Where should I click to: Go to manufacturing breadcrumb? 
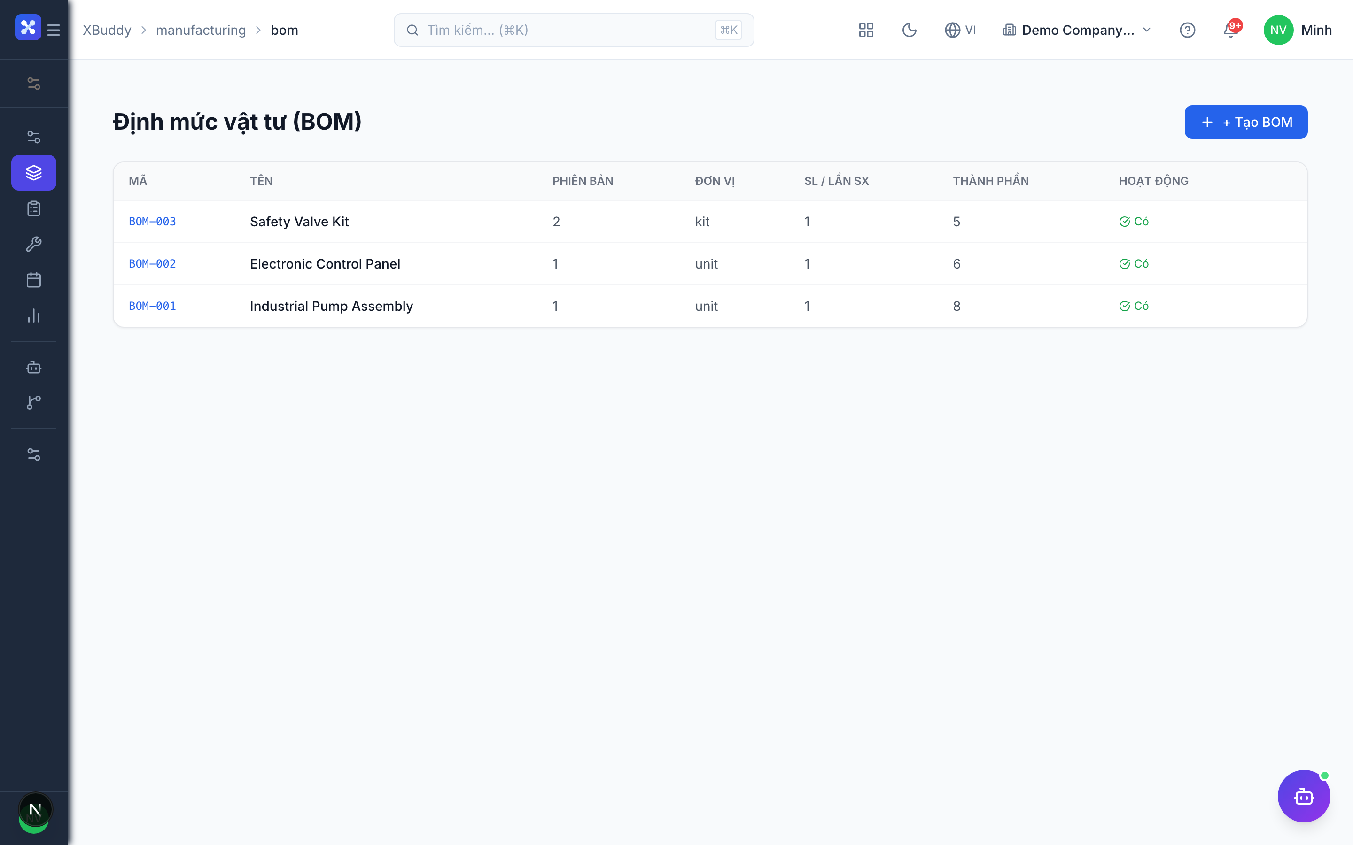coord(201,30)
